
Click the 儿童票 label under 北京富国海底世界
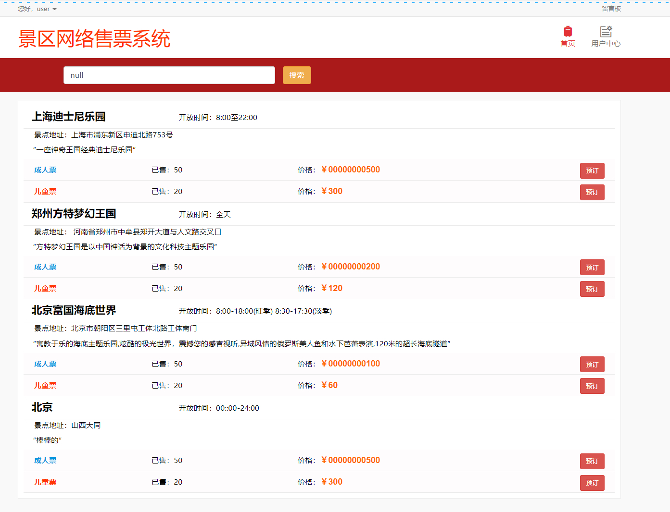click(45, 386)
